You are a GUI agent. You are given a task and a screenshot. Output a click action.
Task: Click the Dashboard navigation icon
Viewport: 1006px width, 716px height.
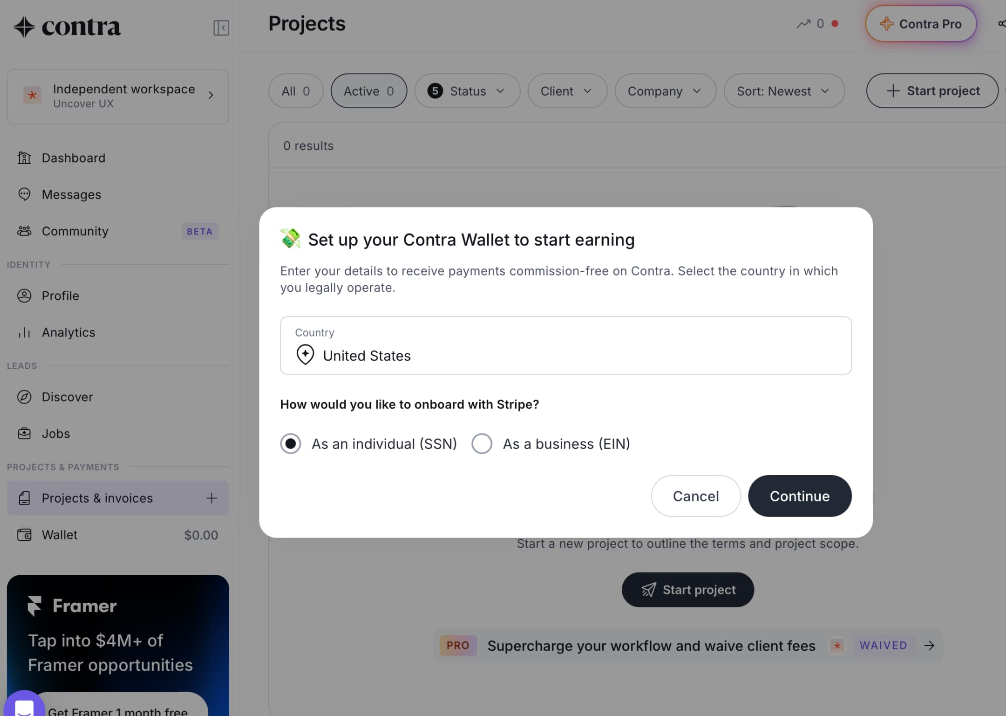[x=24, y=157]
